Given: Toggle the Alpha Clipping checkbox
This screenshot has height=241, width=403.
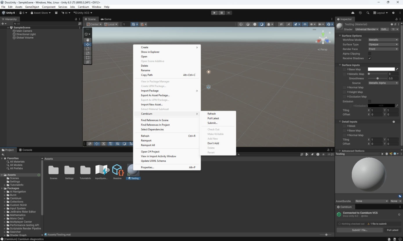Looking at the screenshot, I should pos(370,54).
